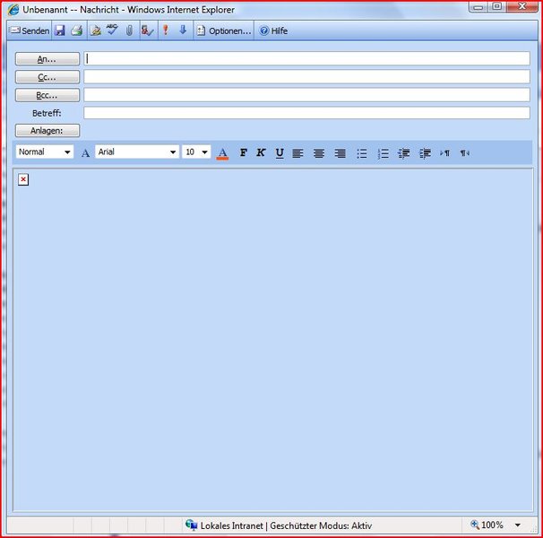Screen dimensions: 543x538
Task: Click the broken image placeholder in the body
Action: click(23, 179)
